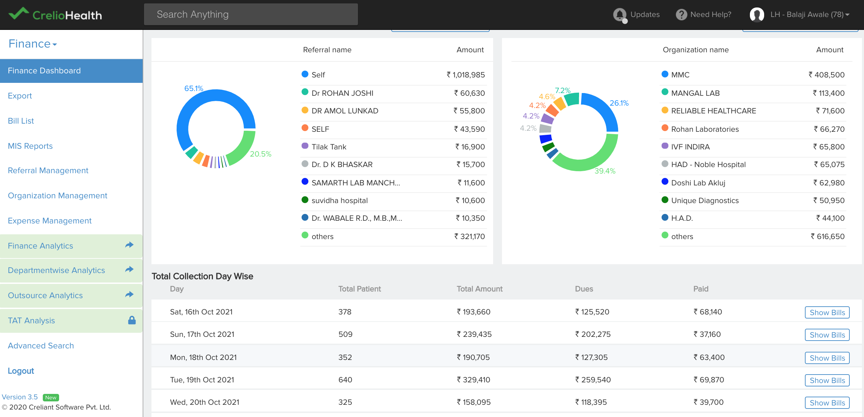The image size is (864, 417).
Task: Show Bills for Tue, 19th Oct 2021
Action: 827,380
